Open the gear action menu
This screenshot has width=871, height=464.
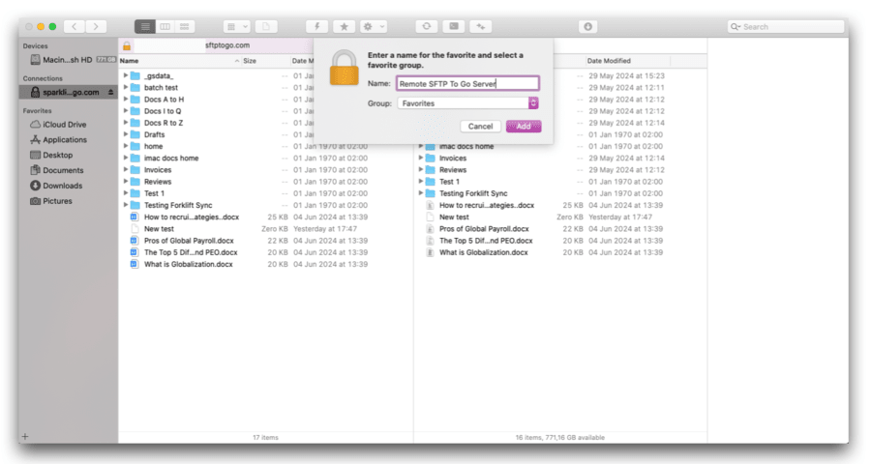tap(374, 26)
